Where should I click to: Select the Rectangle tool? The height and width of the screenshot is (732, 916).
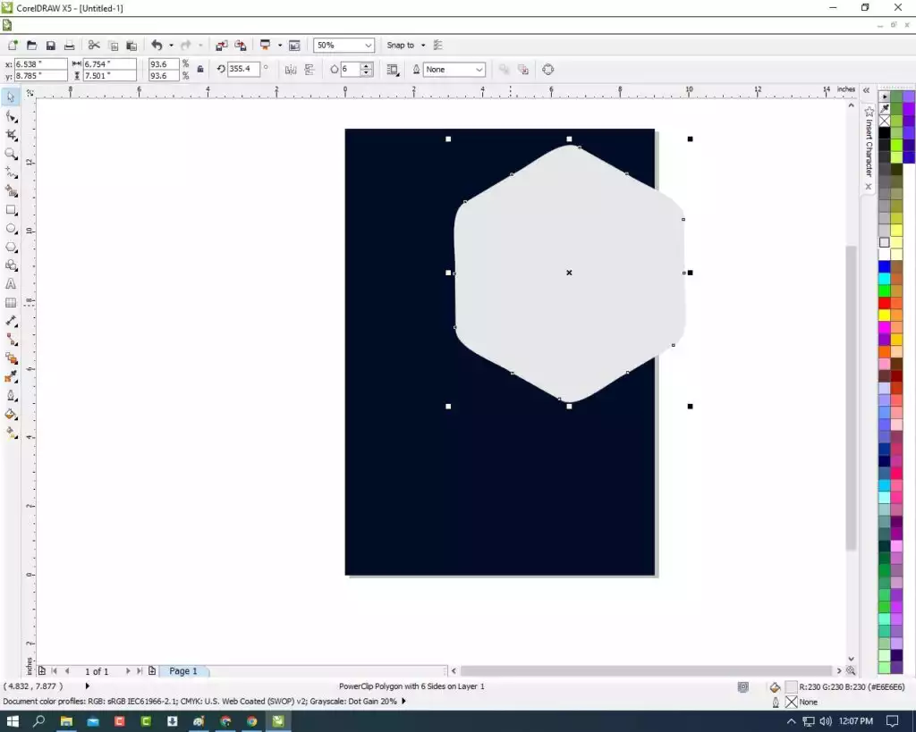coord(11,210)
